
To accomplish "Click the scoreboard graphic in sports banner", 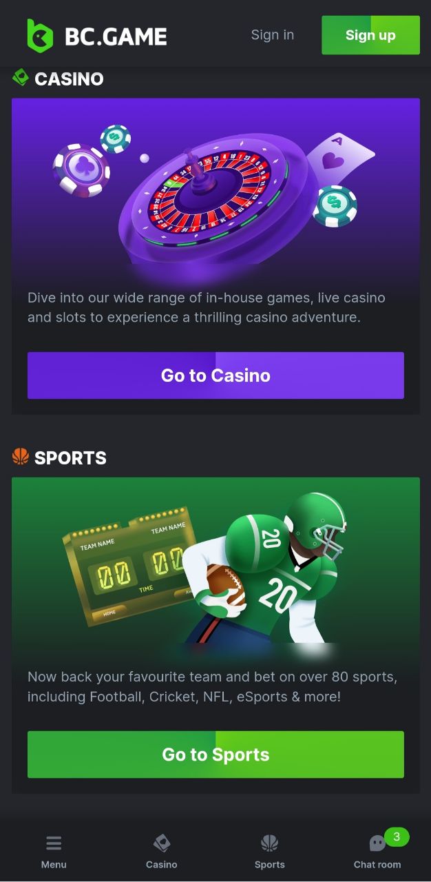I will coord(129,568).
